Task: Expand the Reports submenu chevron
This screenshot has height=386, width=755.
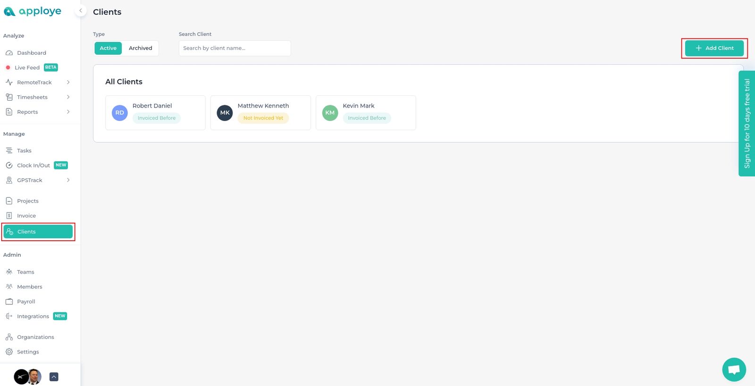Action: click(x=68, y=112)
